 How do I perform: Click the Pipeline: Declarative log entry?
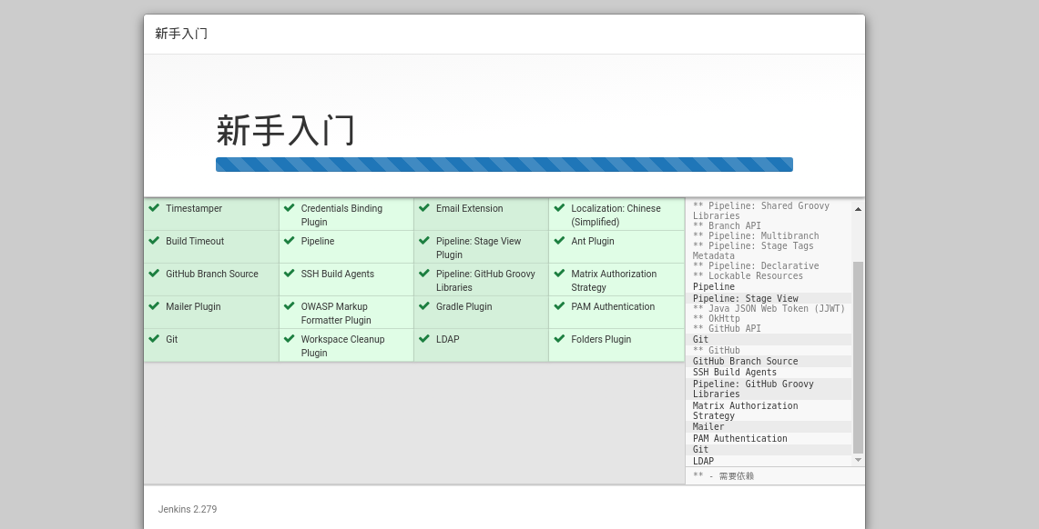pos(756,265)
